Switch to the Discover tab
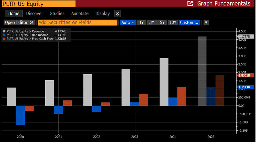Screen dimensions: 256x142 [x=35, y=14]
